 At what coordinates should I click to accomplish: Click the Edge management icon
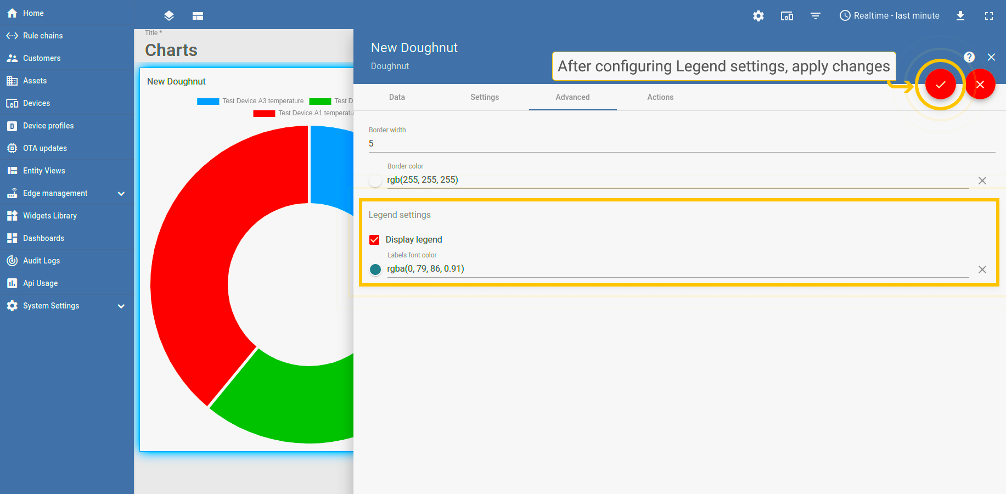(12, 193)
